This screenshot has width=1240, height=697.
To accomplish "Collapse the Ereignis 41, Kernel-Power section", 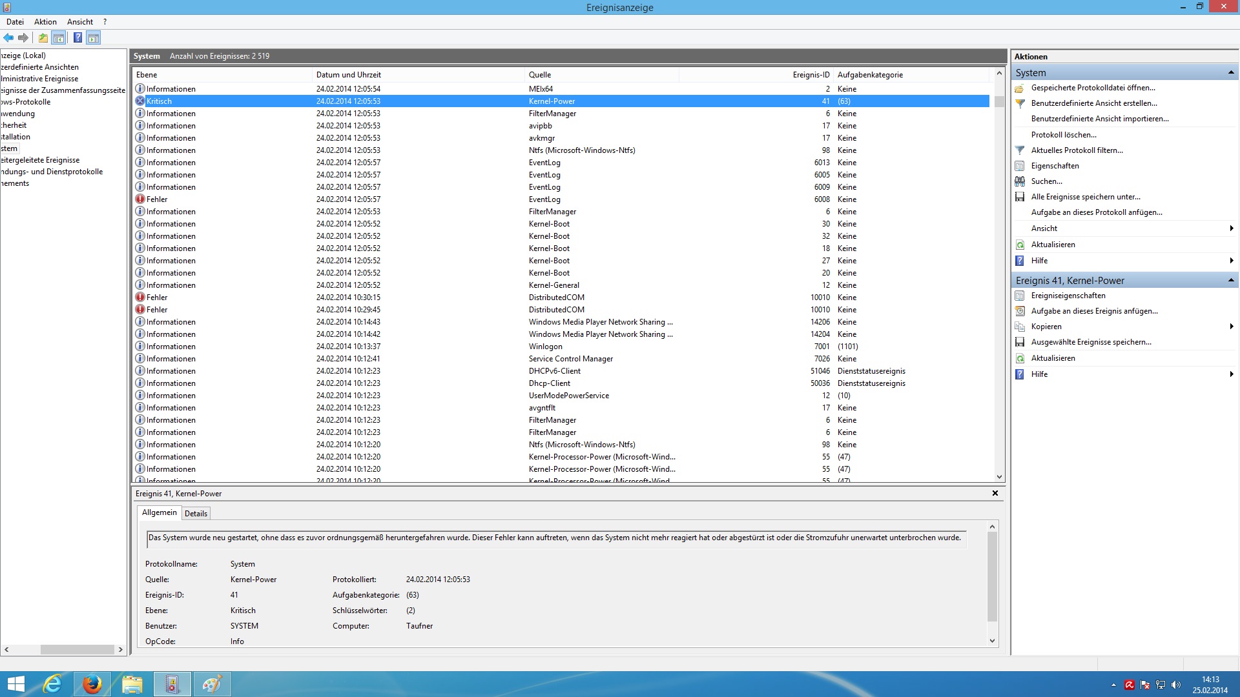I will (1231, 280).
